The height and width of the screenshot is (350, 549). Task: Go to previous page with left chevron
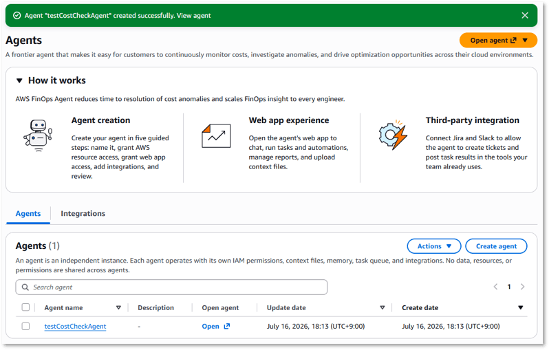pos(495,287)
